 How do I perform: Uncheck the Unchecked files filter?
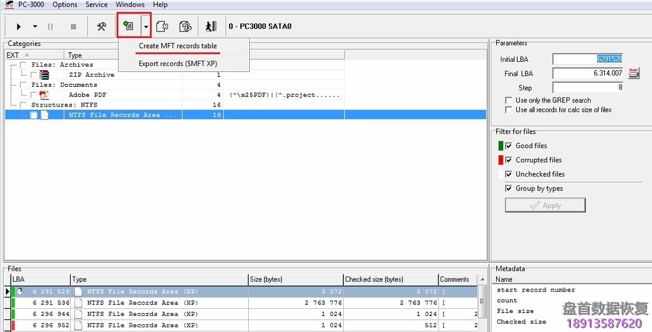click(x=509, y=174)
